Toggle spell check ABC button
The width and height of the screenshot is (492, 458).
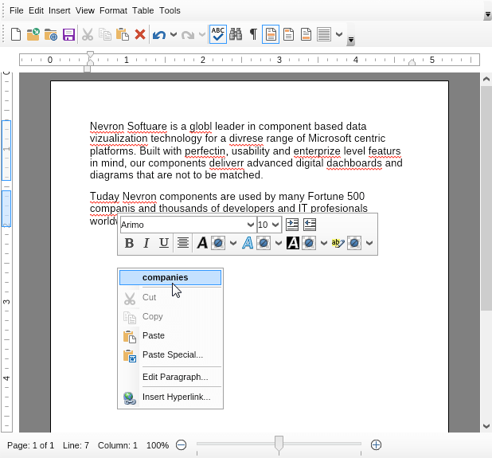217,34
